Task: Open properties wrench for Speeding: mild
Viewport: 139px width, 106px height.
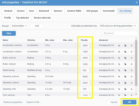Action: pyautogui.click(x=119, y=89)
